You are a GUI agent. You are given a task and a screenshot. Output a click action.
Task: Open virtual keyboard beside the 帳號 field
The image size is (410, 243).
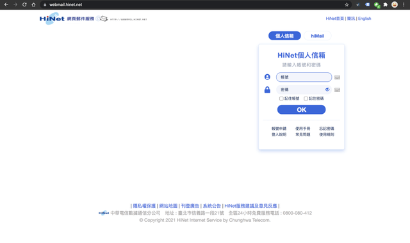pyautogui.click(x=337, y=77)
